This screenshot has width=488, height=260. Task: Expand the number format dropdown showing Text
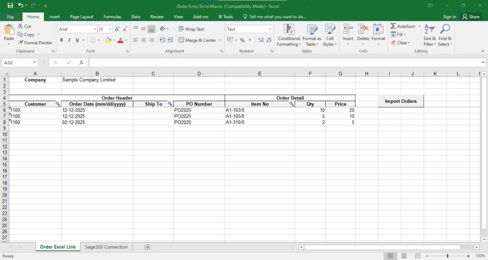tap(270, 29)
